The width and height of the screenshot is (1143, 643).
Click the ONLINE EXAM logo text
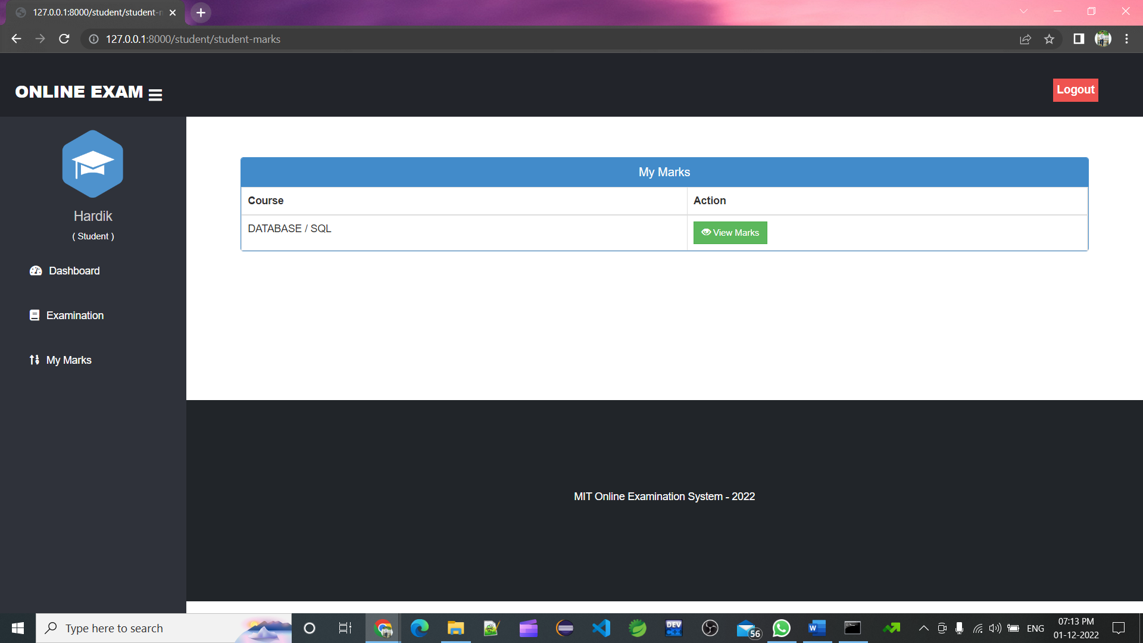(x=79, y=92)
